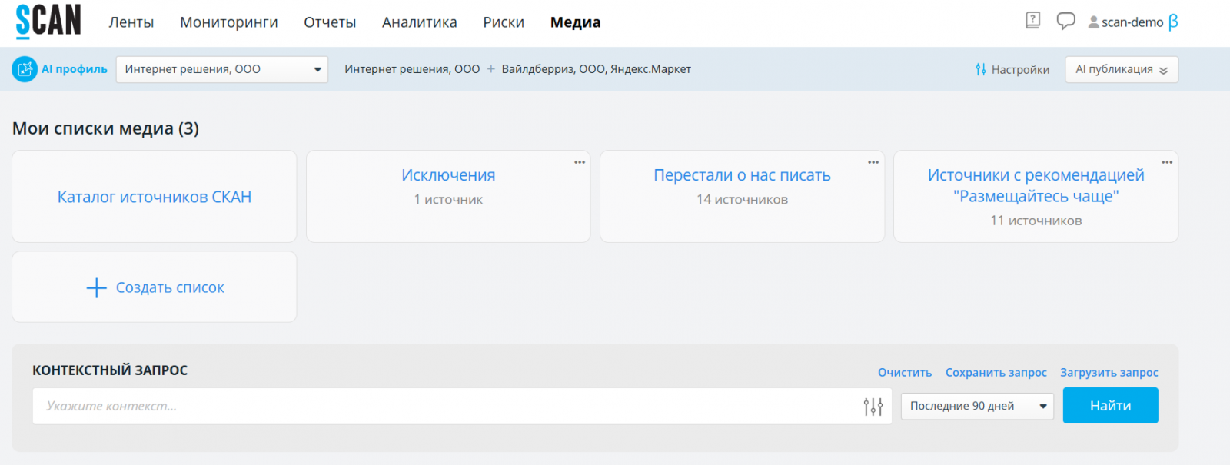Screen dimensions: 1230x465
Task: Open Настройки settings
Action: coord(1012,69)
